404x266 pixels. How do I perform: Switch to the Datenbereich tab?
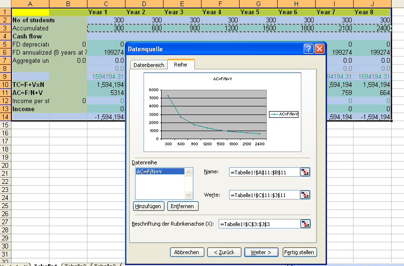point(149,65)
